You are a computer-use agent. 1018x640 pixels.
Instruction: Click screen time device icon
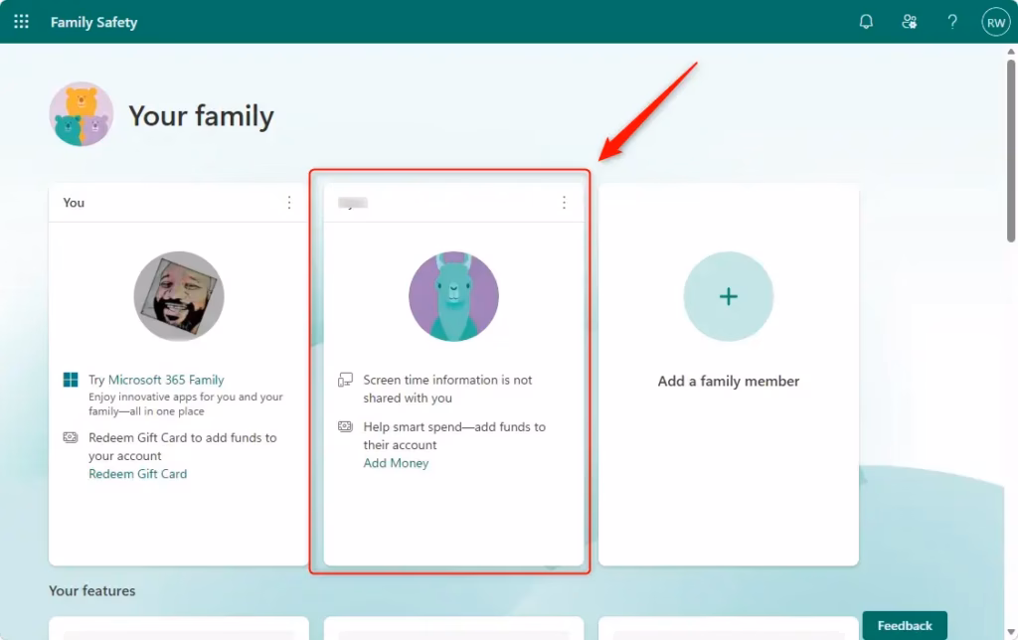point(345,380)
